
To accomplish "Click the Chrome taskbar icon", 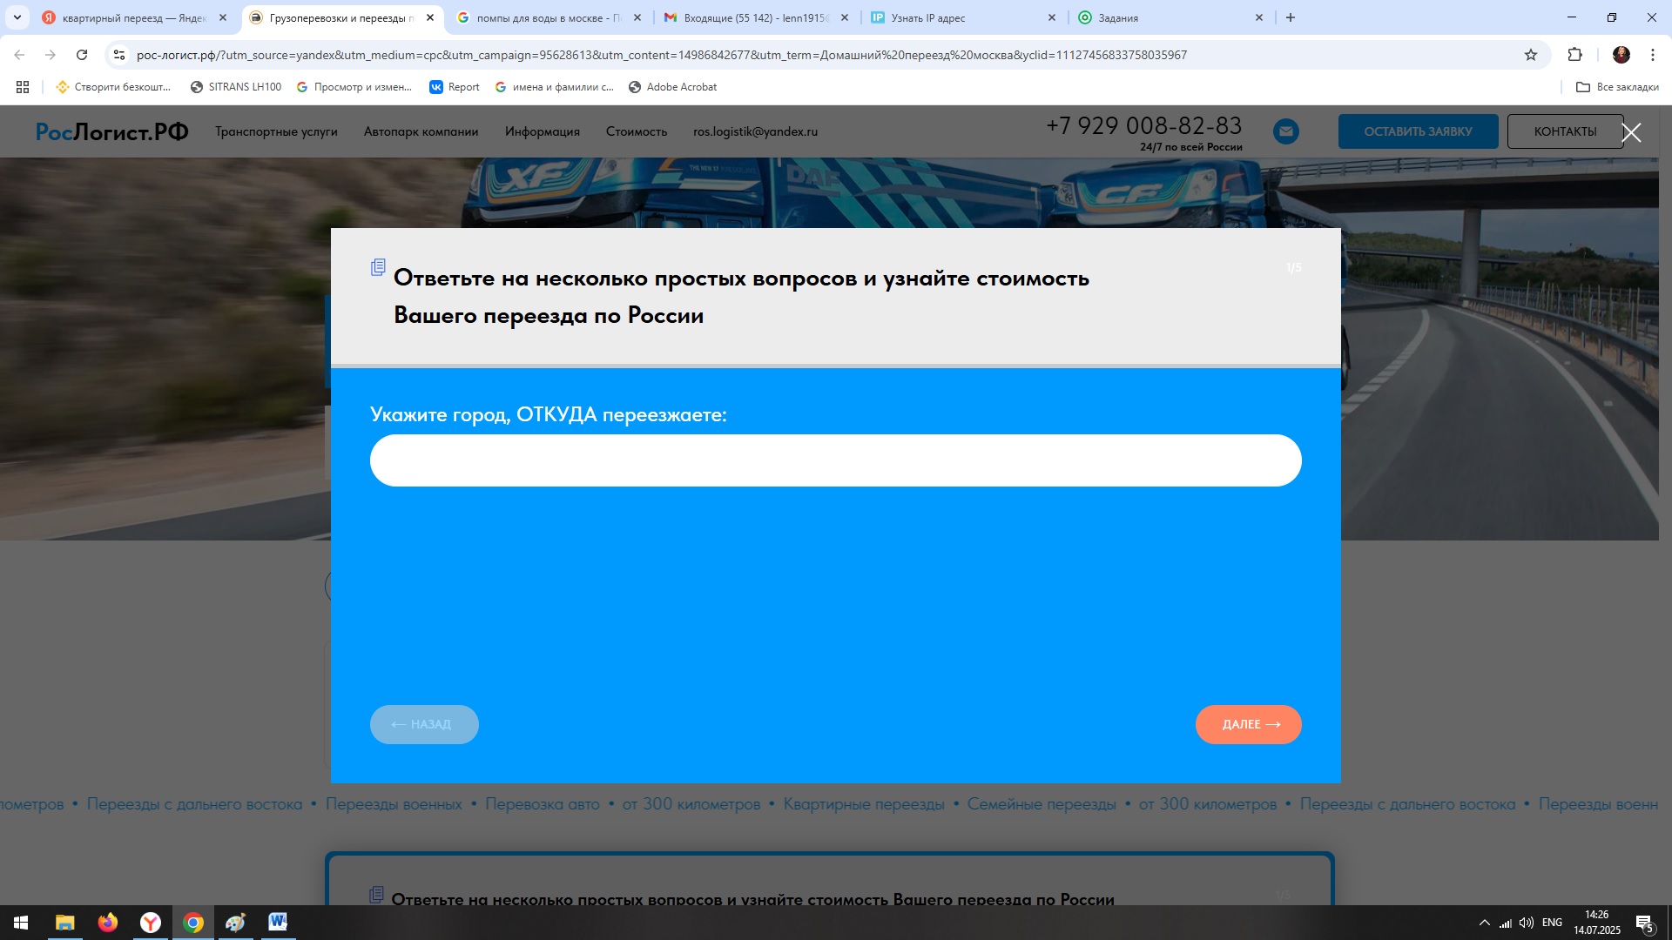I will pos(193,923).
